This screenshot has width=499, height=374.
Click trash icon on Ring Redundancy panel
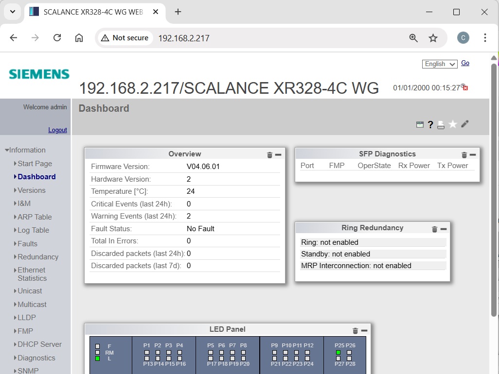[435, 229]
